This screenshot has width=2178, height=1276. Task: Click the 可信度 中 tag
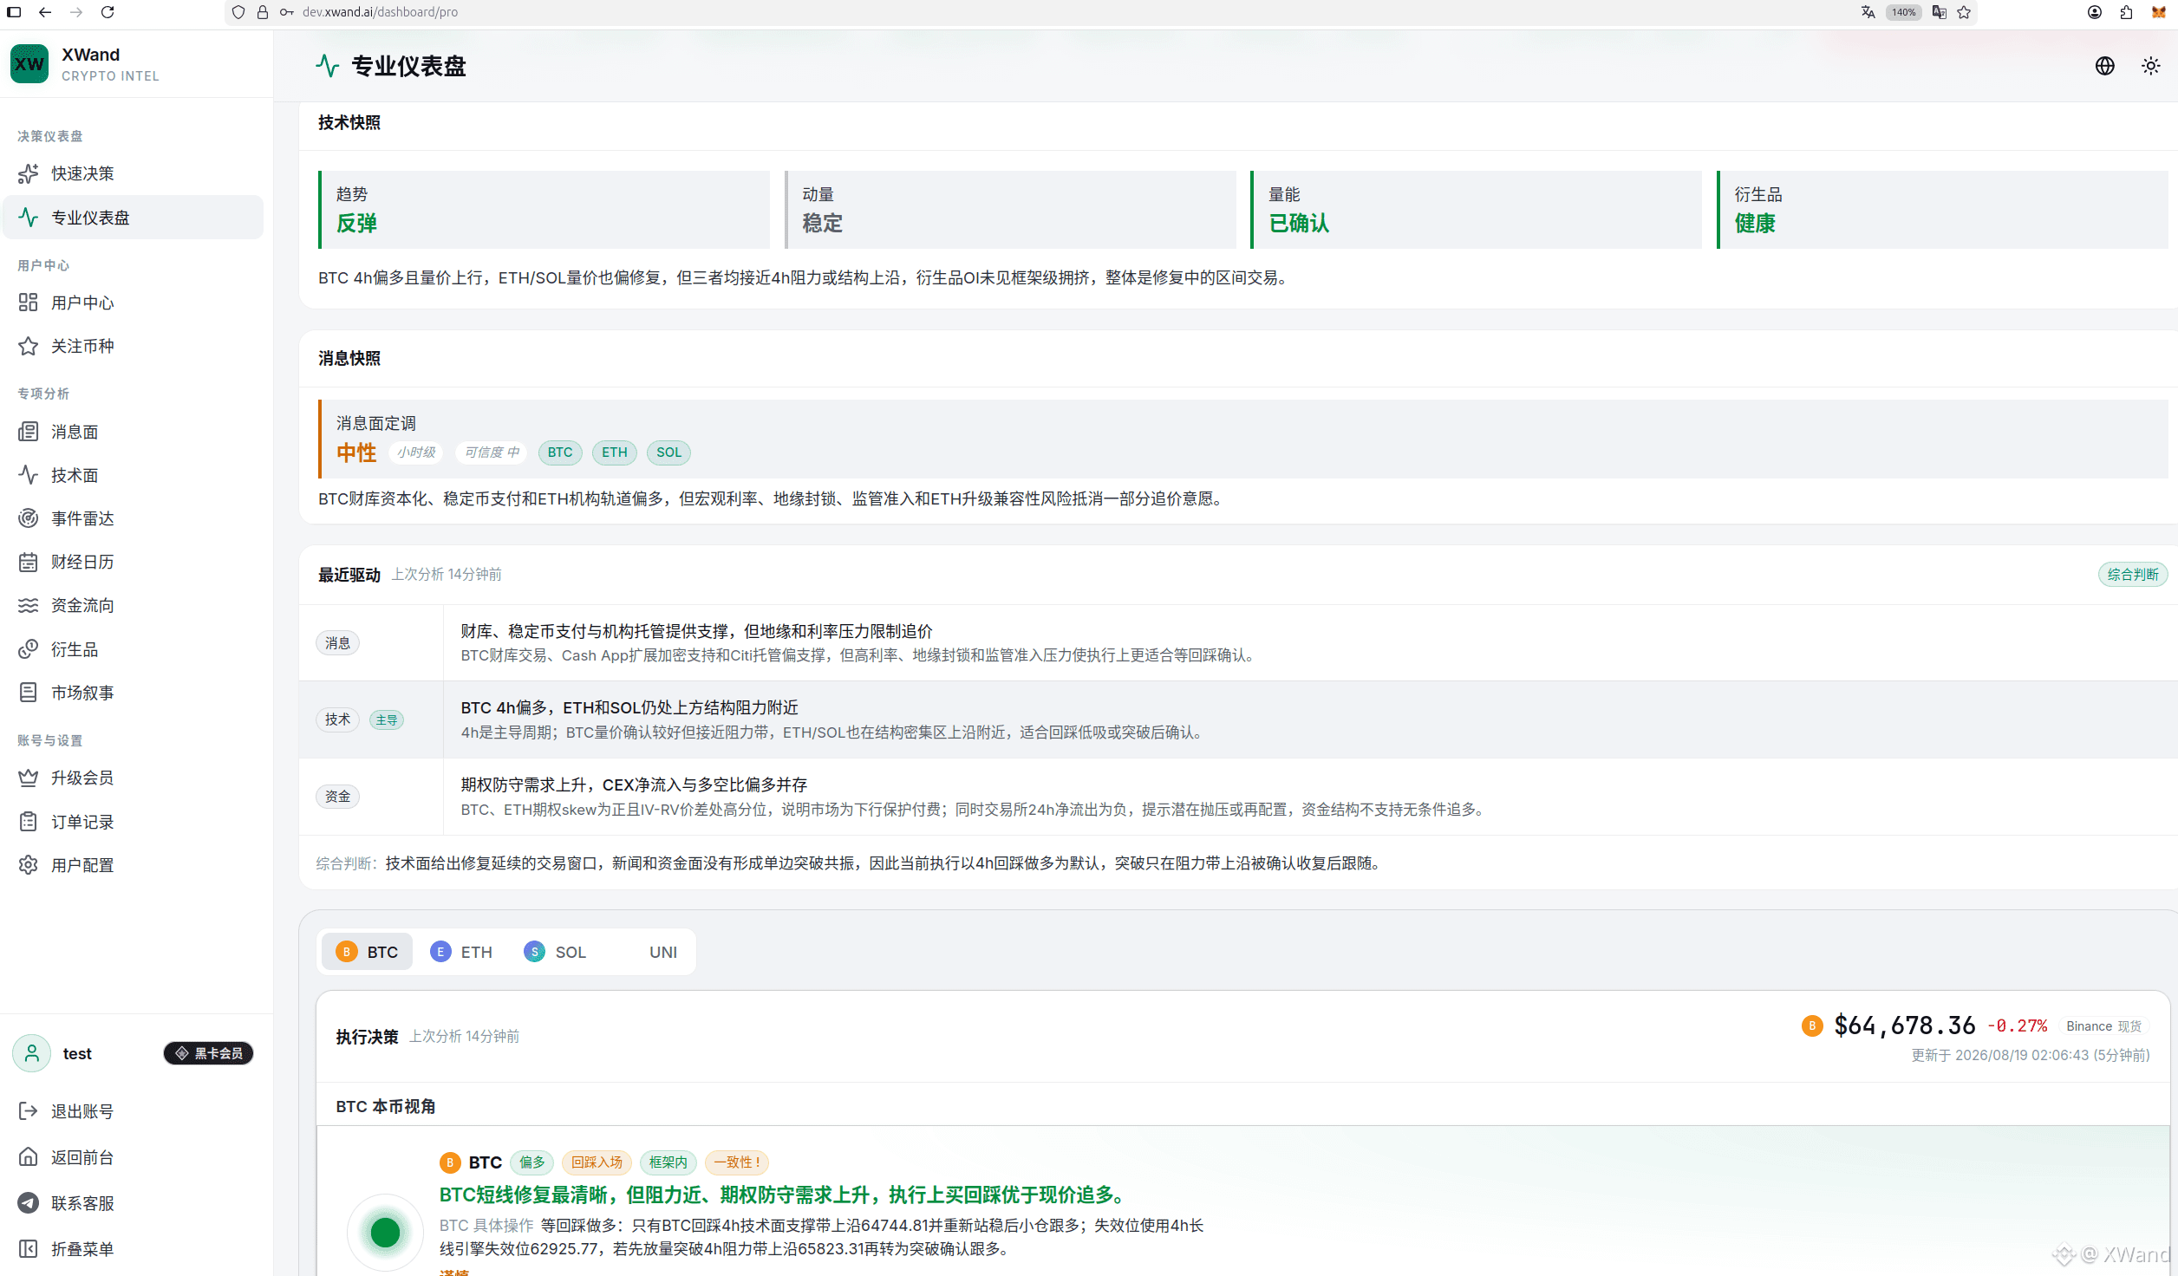(492, 452)
